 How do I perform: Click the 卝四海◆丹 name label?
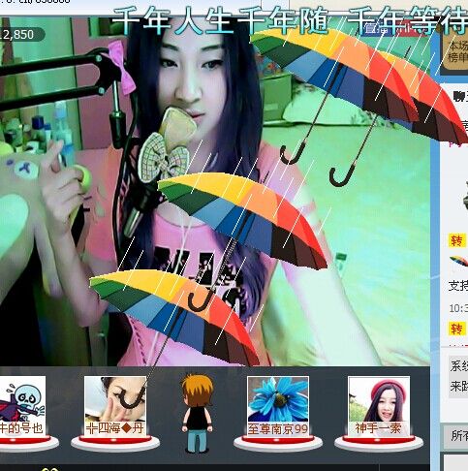115,428
